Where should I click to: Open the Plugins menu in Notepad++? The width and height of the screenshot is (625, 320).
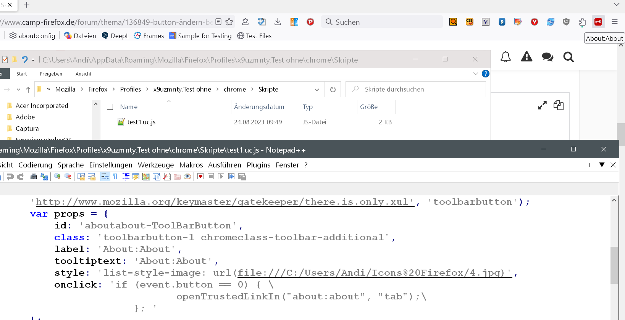(x=258, y=165)
